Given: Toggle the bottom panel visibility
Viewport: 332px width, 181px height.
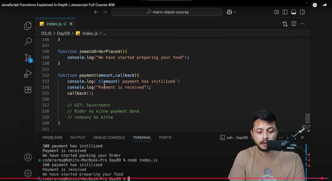Looking at the screenshot, I should 294,12.
